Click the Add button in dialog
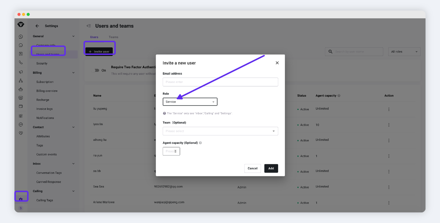This screenshot has height=223, width=440. click(x=271, y=168)
